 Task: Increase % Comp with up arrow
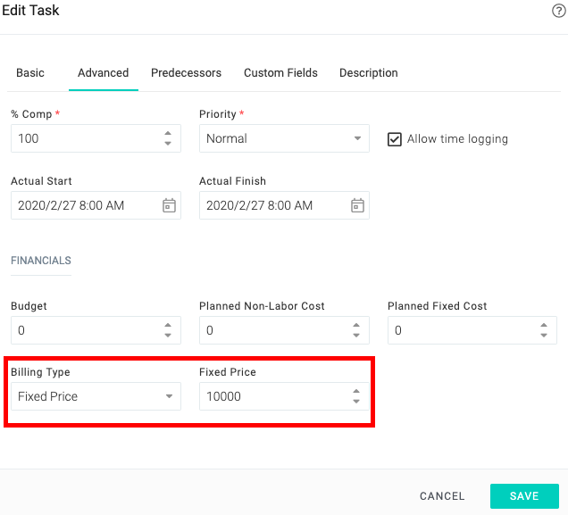point(168,133)
